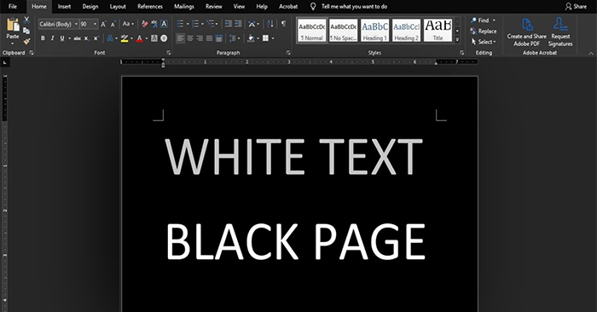The width and height of the screenshot is (597, 312).
Task: Click the Tell me what you want box
Action: tap(350, 7)
